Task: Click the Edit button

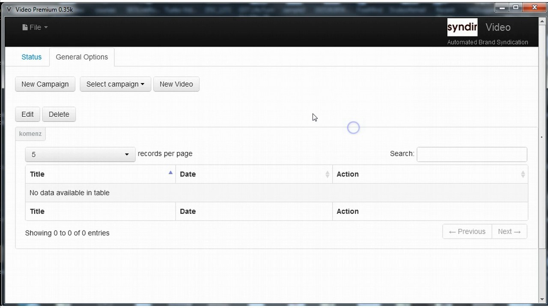Action: point(27,114)
